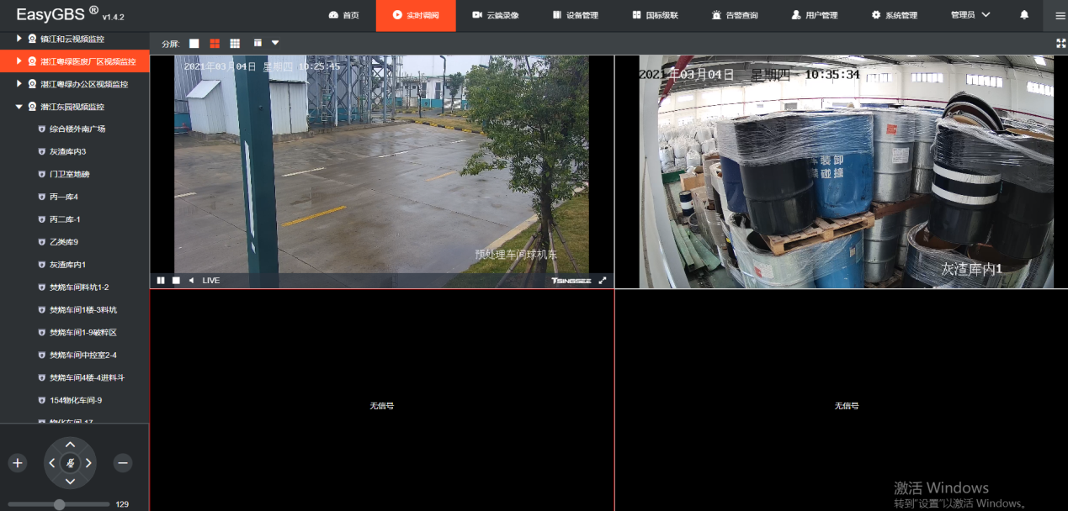Open the 实时调阅 tab
The image size is (1068, 511).
tap(416, 15)
